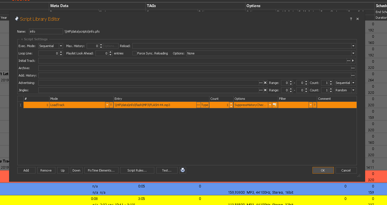Image resolution: width=387 pixels, height=205 pixels.
Task: Confirm with the OK button
Action: (323, 170)
